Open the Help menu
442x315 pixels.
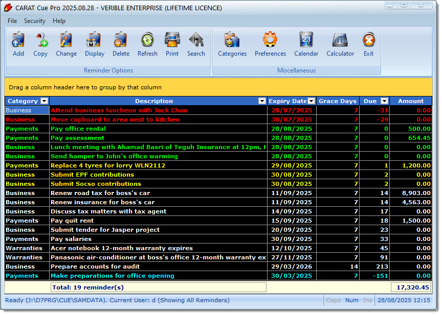pos(59,21)
